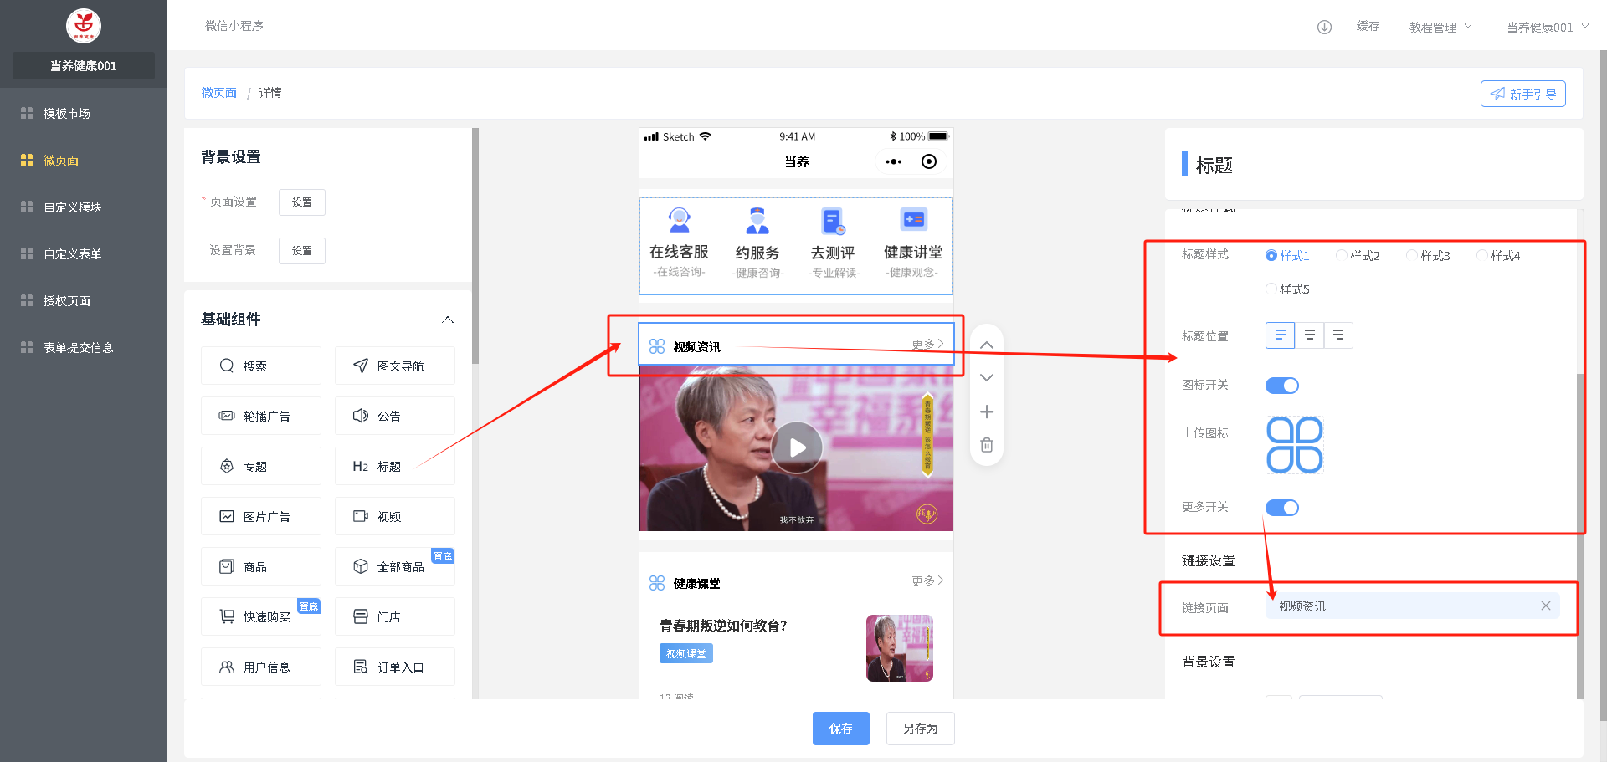Play the video in the phone preview
This screenshot has width=1607, height=762.
coord(797,448)
